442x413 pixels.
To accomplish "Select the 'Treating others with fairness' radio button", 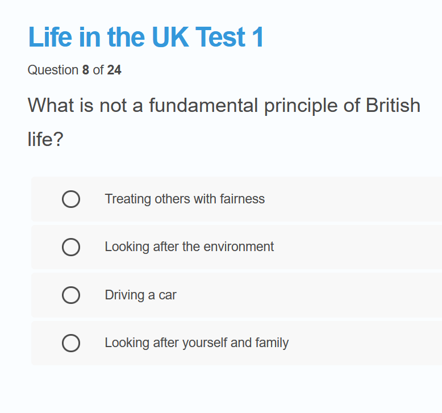I will pos(71,199).
